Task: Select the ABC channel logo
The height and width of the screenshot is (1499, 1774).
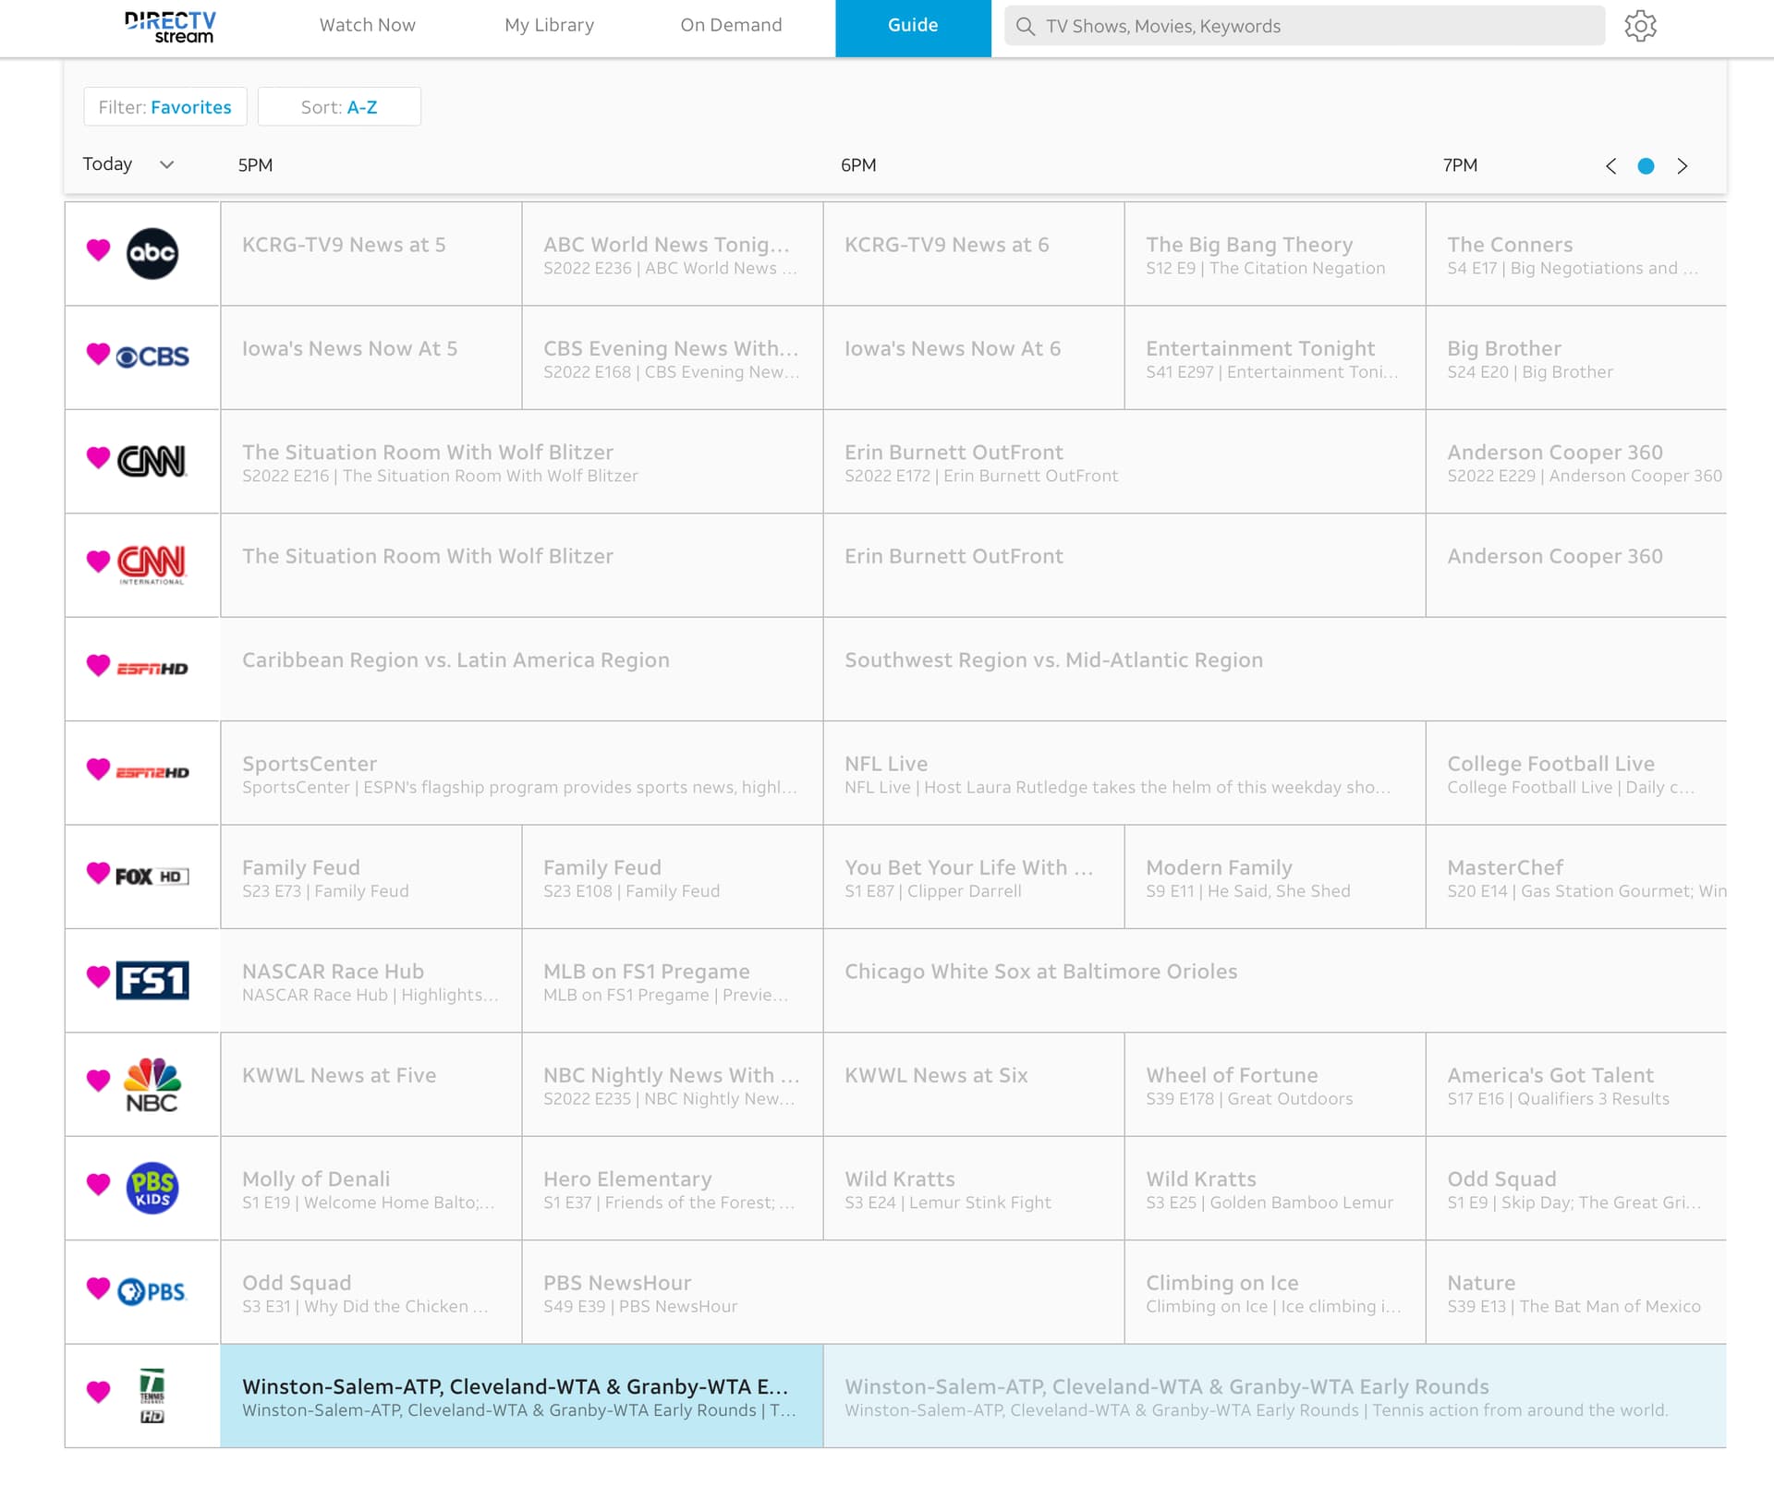Action: click(152, 254)
